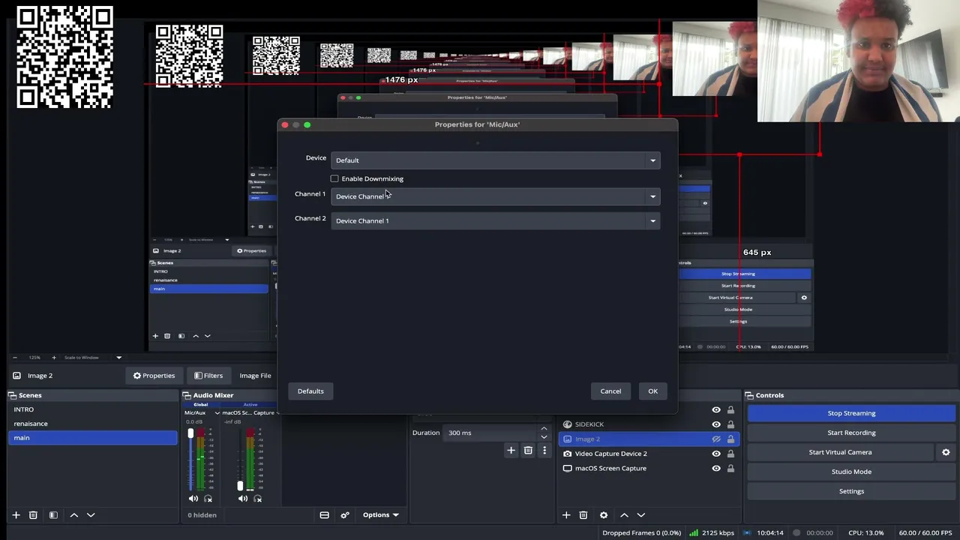Move the selected scene up
Viewport: 960px width, 540px height.
pos(73,515)
